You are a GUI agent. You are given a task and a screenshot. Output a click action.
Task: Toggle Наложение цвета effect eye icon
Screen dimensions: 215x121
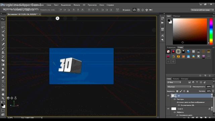(x=177, y=115)
